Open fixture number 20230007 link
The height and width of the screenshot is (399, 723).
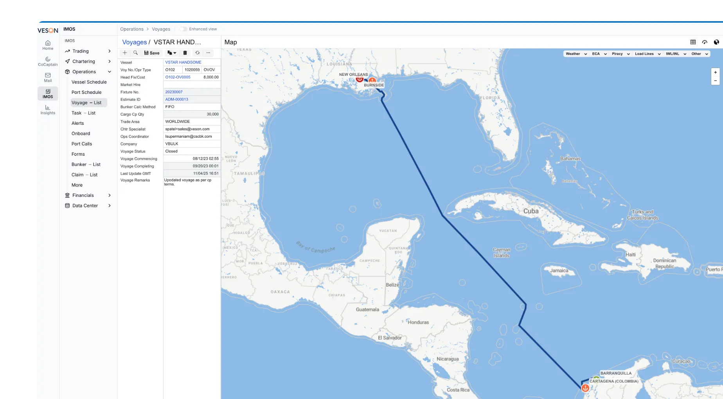[174, 92]
